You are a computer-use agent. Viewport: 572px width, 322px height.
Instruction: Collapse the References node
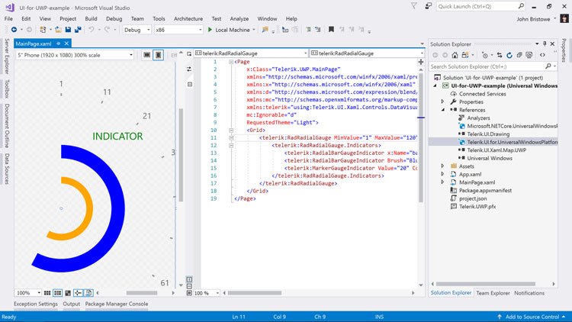[x=442, y=110]
